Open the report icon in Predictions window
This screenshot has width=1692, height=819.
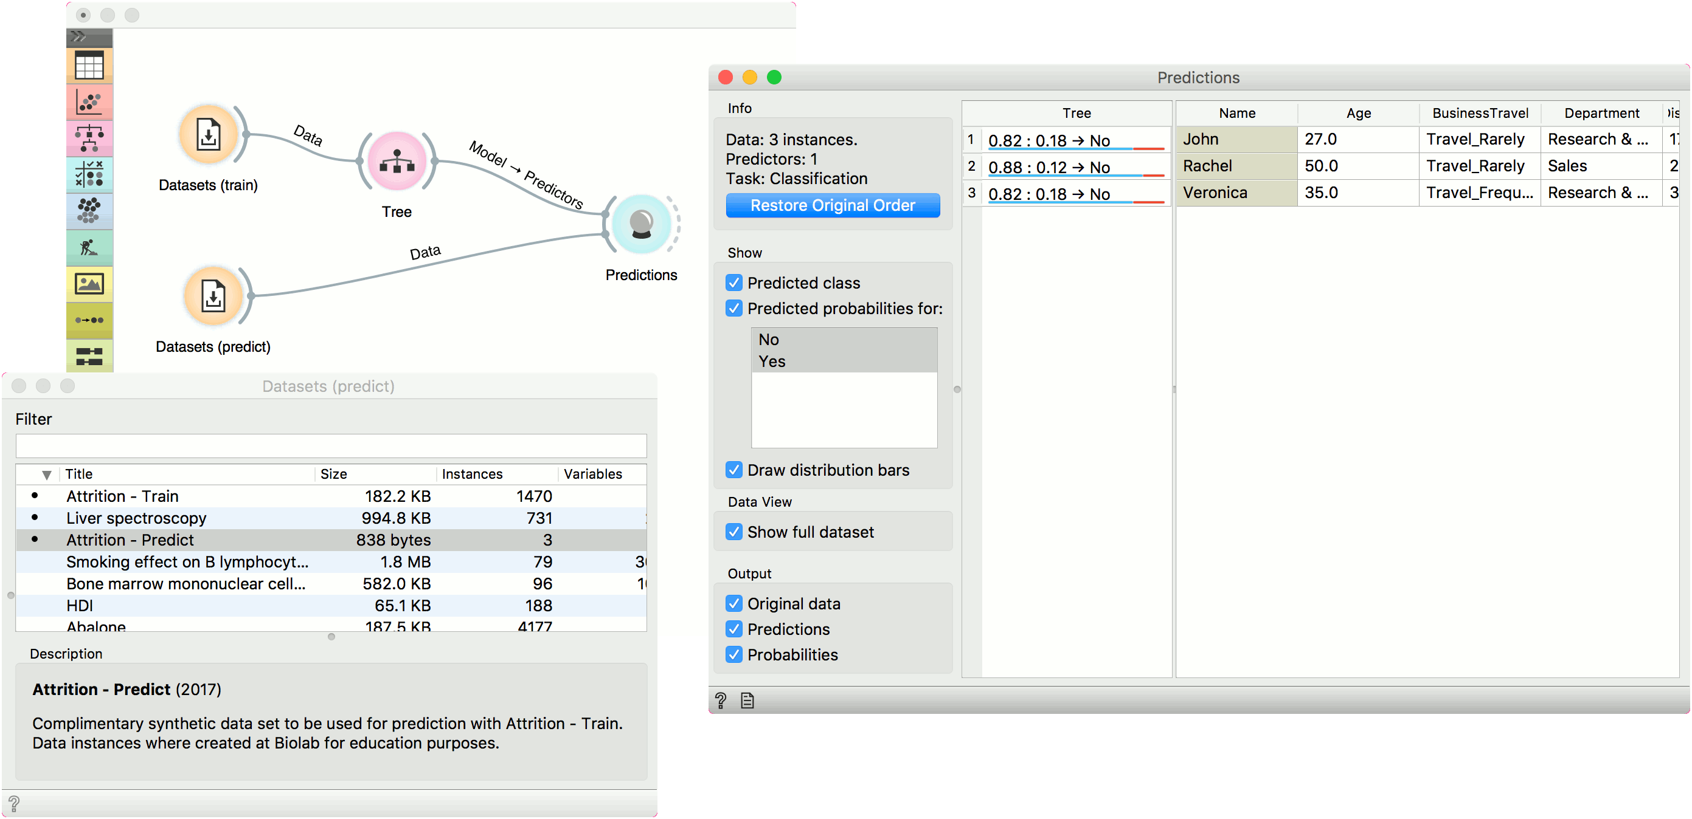click(747, 701)
